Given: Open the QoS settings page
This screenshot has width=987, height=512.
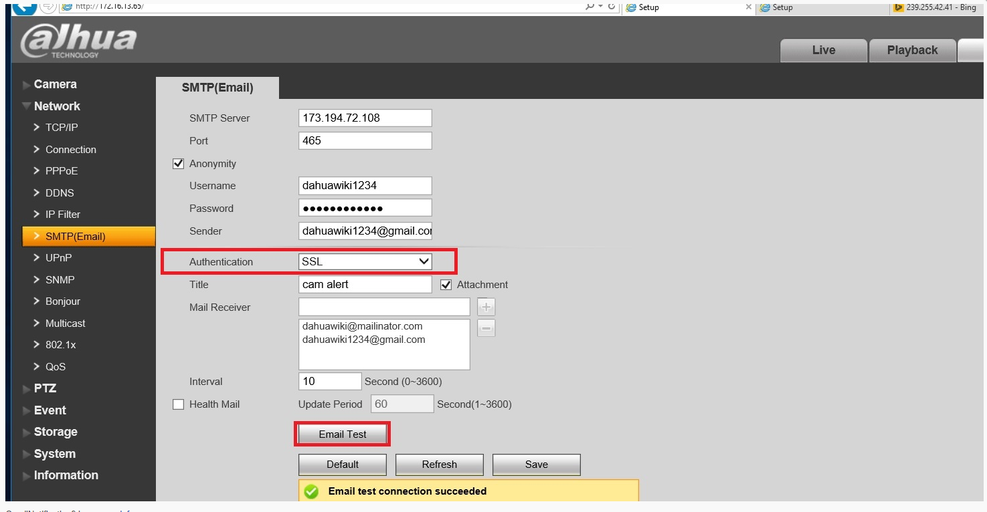Looking at the screenshot, I should pos(55,367).
